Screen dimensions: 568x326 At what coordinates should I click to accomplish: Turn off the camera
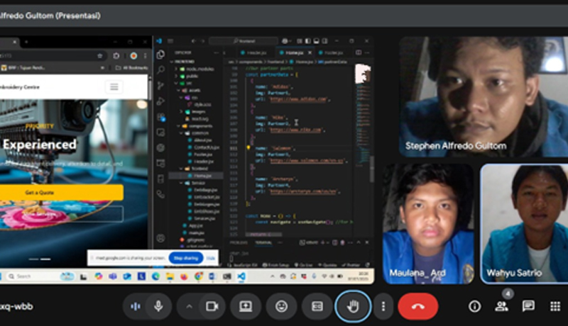(x=211, y=306)
